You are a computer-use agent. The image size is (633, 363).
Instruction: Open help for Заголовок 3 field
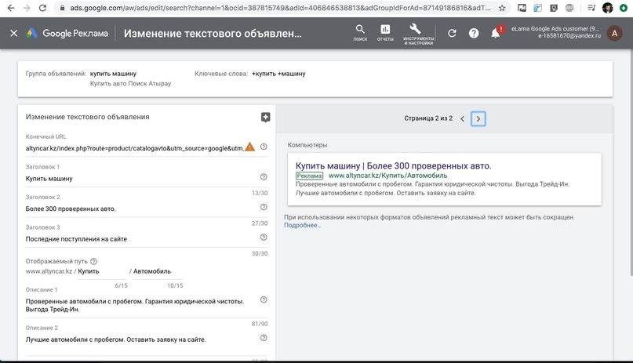[264, 237]
